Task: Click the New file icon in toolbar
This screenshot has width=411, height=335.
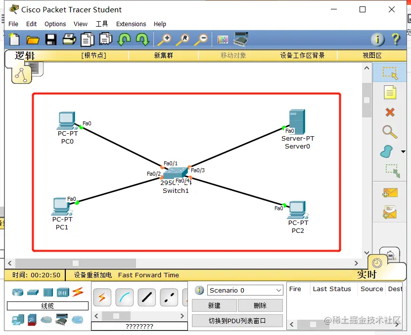Action: click(14, 39)
